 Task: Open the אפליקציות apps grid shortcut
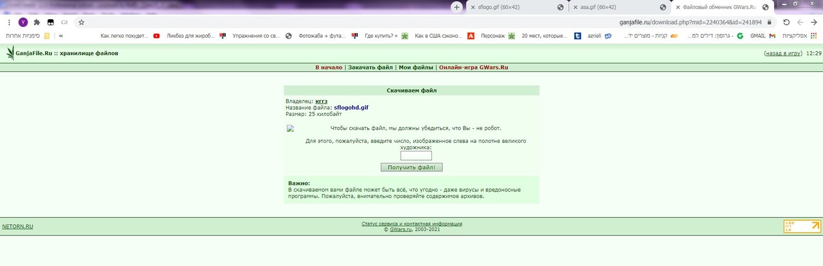pos(800,36)
